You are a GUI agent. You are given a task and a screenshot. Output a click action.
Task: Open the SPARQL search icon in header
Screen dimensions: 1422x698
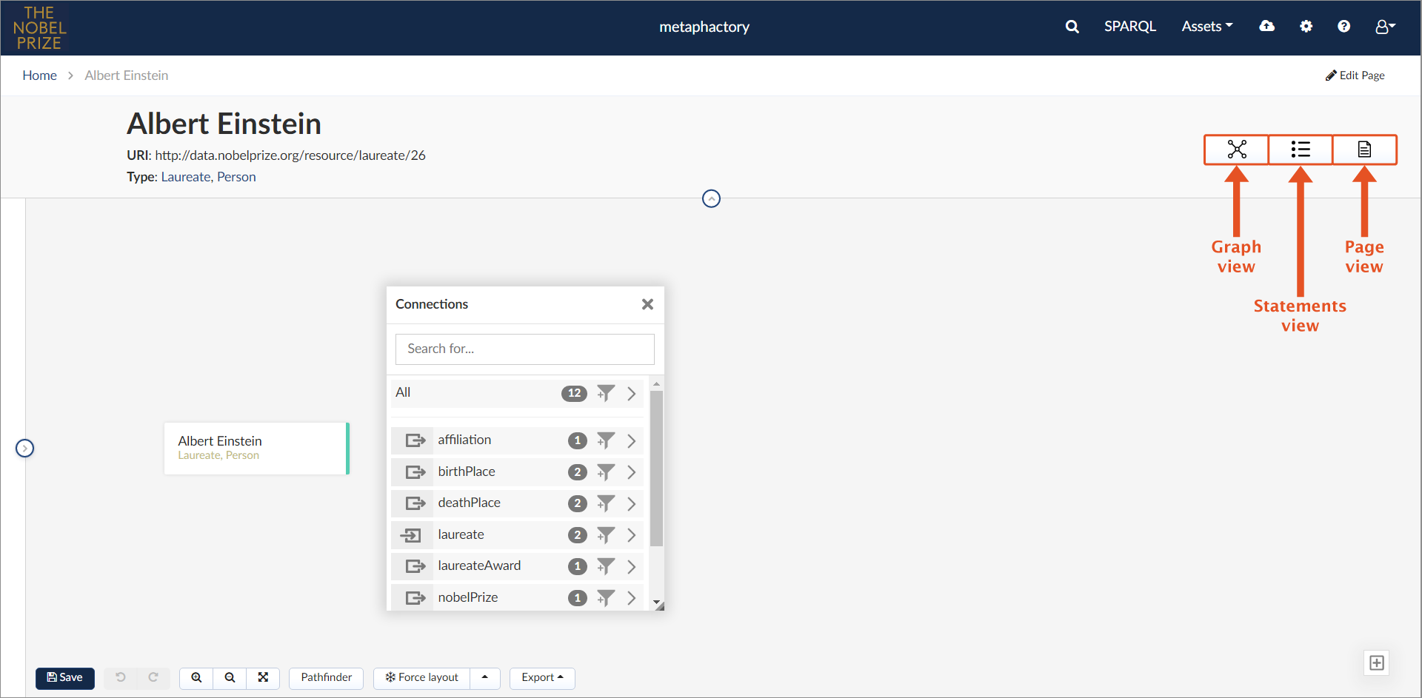pyautogui.click(x=1072, y=26)
